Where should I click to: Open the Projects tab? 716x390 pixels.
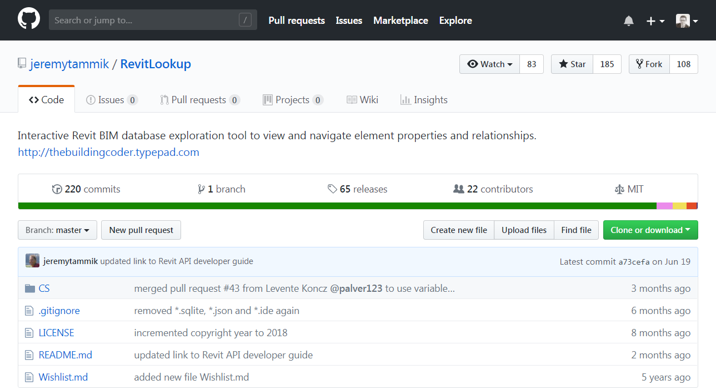pyautogui.click(x=293, y=100)
